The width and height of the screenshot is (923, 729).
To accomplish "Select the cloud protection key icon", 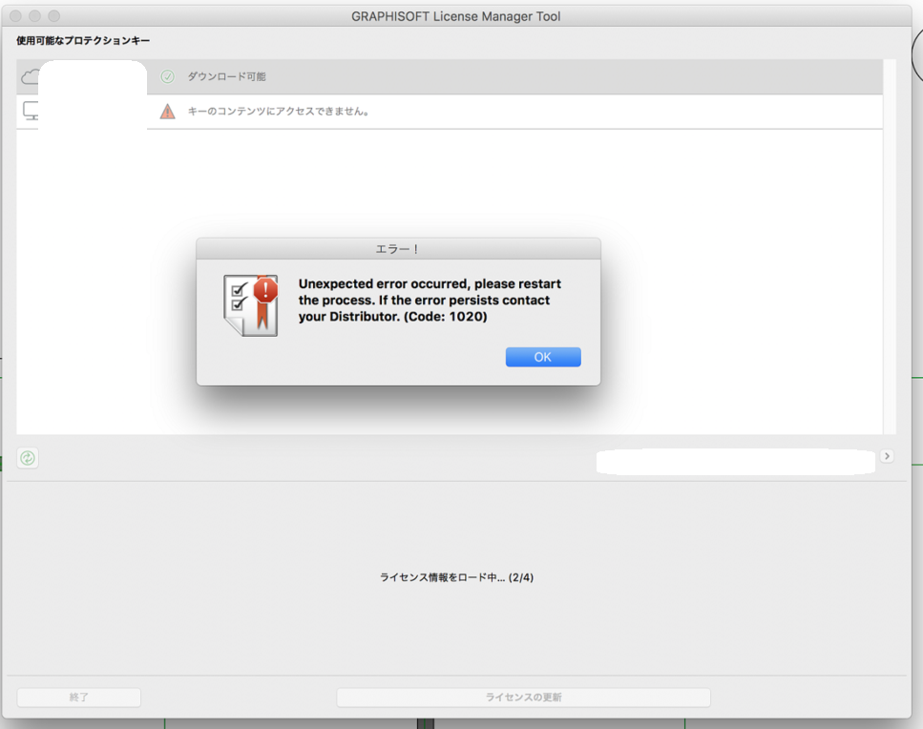I will point(30,76).
